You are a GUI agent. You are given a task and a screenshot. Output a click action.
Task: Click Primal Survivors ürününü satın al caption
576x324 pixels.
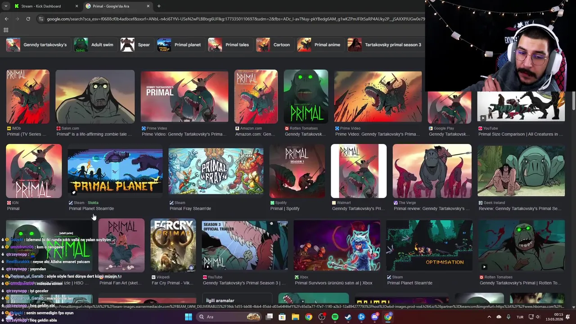tap(333, 283)
